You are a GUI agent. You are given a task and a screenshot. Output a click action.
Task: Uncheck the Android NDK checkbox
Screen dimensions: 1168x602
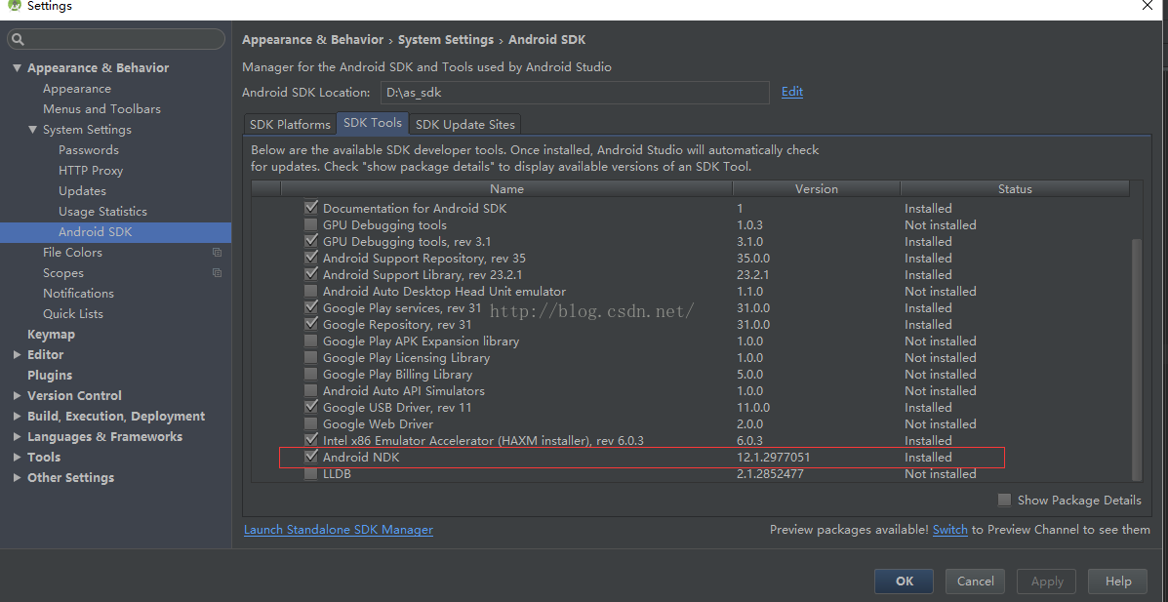click(x=311, y=457)
